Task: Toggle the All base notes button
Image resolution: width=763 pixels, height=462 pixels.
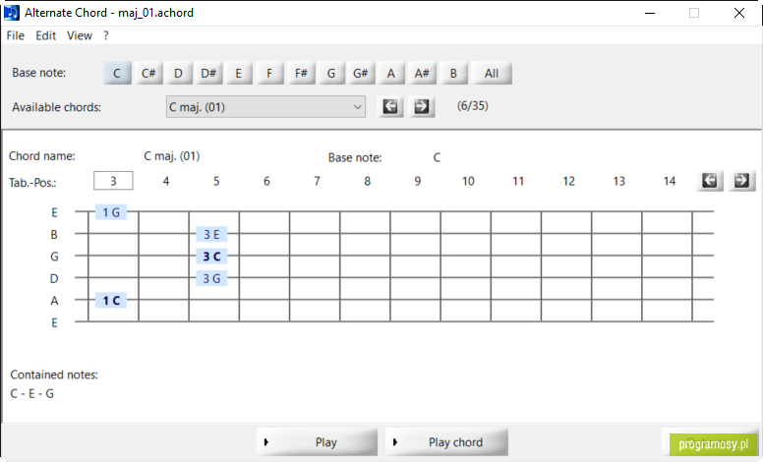Action: click(x=491, y=74)
